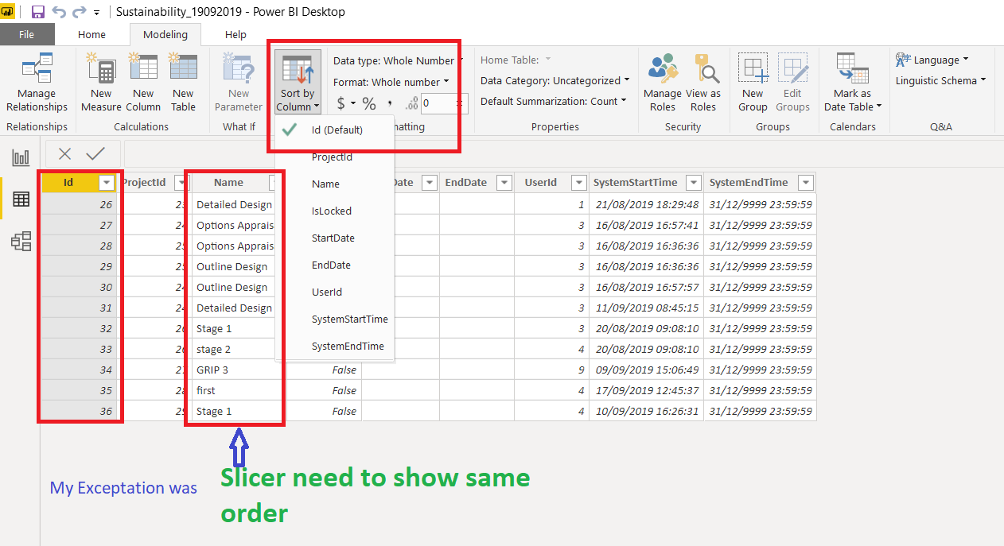Apply thousands separator format
The height and width of the screenshot is (546, 1004).
[390, 103]
